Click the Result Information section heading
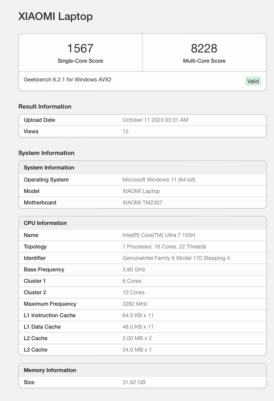 click(x=45, y=106)
